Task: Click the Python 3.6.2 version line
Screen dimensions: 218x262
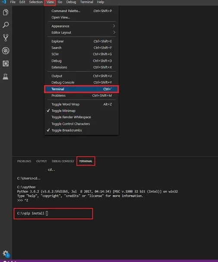Action: (98, 192)
